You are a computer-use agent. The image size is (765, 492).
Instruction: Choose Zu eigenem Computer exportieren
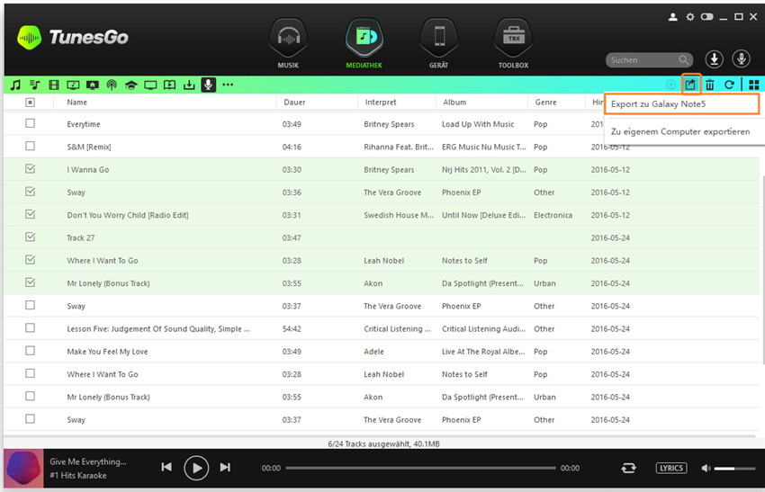tap(679, 131)
